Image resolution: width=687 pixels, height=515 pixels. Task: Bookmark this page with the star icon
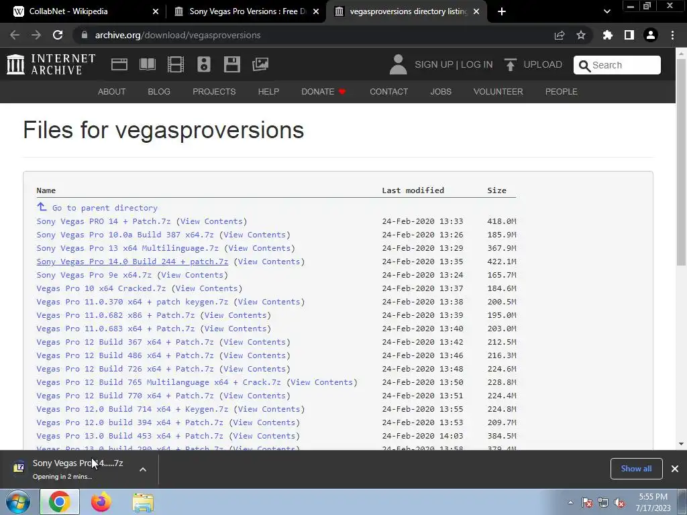point(581,35)
